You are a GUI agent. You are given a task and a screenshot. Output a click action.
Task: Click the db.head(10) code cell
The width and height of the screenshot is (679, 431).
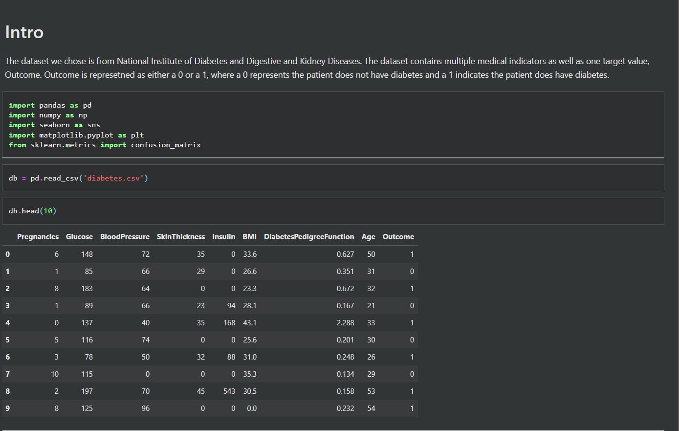coord(332,211)
